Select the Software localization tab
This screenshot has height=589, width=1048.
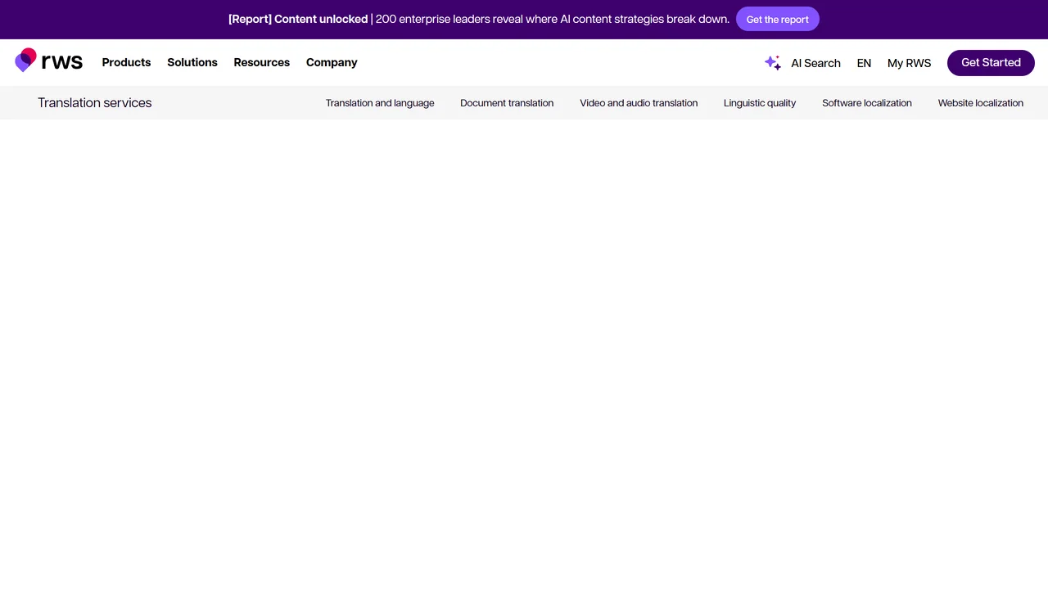867,103
